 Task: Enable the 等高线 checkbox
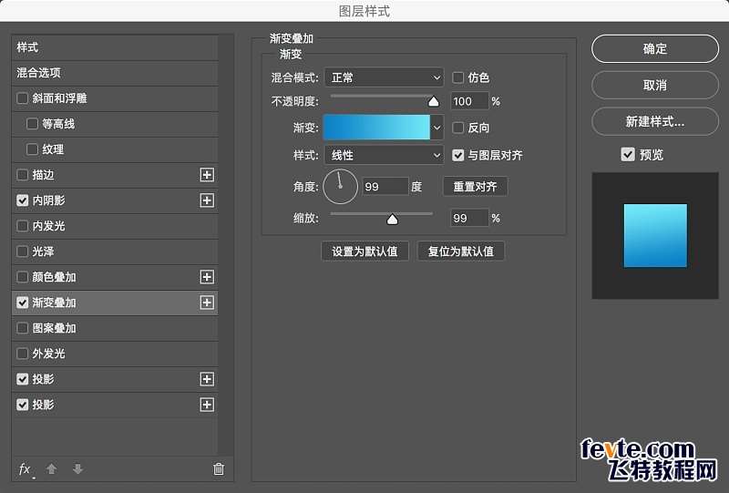(x=32, y=124)
